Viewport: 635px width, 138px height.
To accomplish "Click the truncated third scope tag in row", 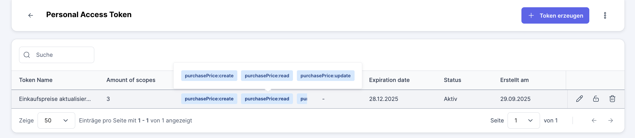I will (302, 99).
